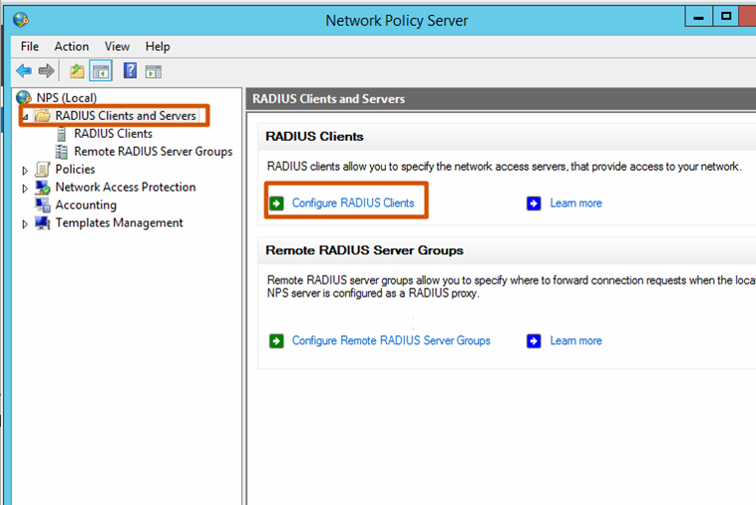
Task: Click the Configure RADIUS Clients link
Action: pos(352,204)
